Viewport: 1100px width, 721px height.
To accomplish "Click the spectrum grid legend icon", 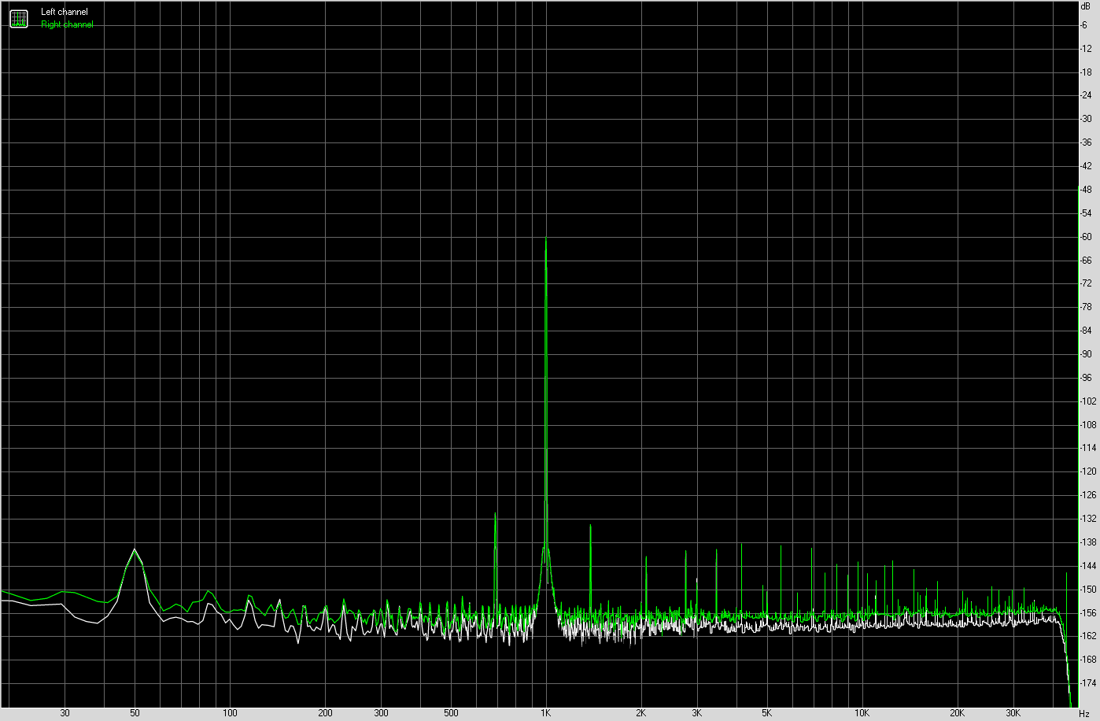I will (x=18, y=19).
